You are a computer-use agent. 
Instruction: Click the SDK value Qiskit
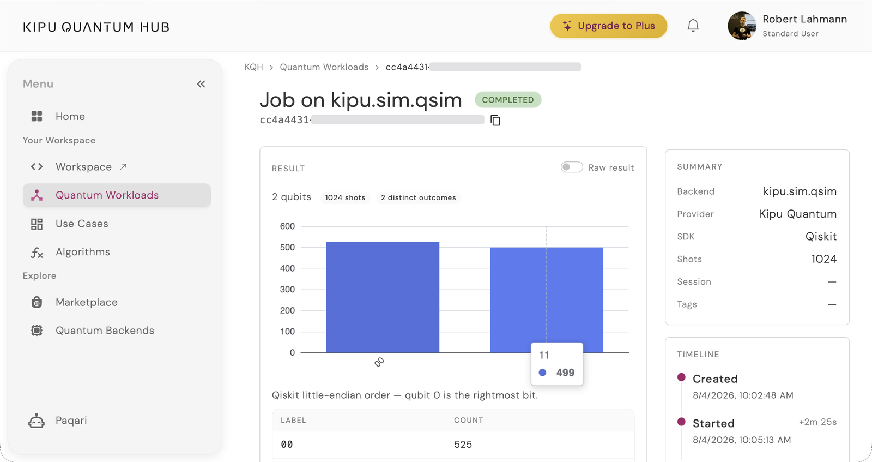pyautogui.click(x=821, y=236)
